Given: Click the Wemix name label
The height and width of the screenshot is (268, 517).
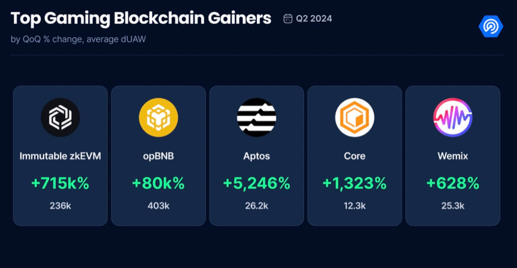Looking at the screenshot, I should pos(453,156).
